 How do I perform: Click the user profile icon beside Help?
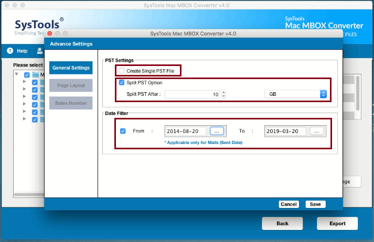[x=39, y=51]
